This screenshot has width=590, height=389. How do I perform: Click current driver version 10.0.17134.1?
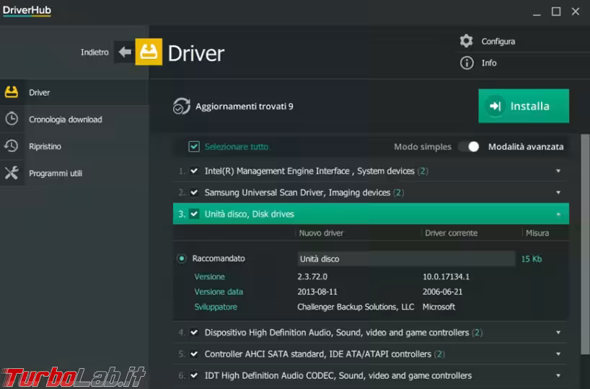[446, 277]
